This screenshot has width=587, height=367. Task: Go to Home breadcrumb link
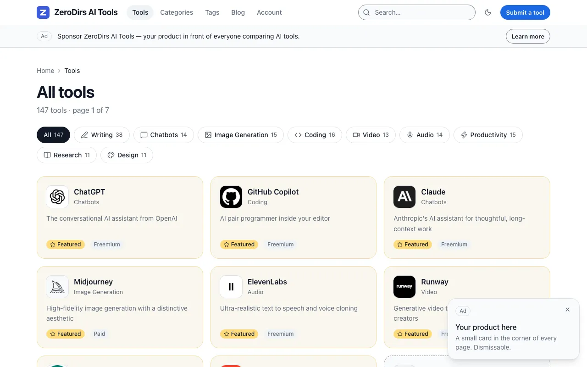[x=45, y=71]
